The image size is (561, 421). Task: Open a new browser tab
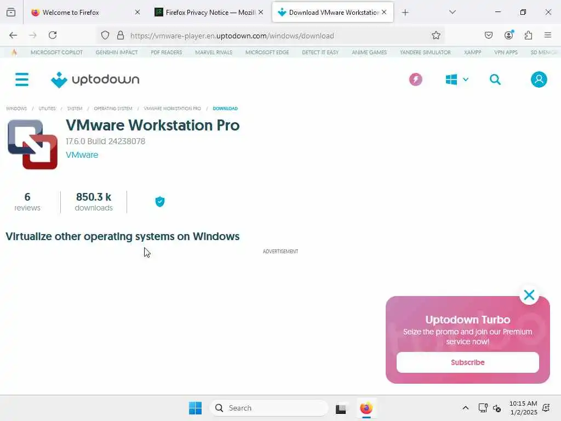pos(405,13)
